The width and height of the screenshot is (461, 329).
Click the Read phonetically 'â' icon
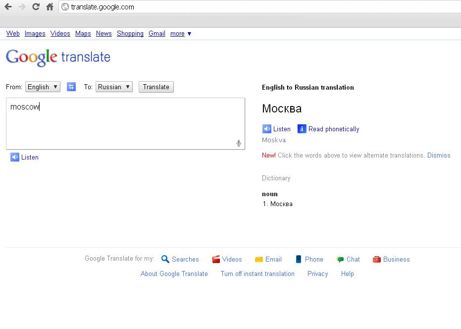click(x=302, y=129)
